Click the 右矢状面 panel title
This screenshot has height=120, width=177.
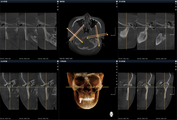(x=4, y=1)
